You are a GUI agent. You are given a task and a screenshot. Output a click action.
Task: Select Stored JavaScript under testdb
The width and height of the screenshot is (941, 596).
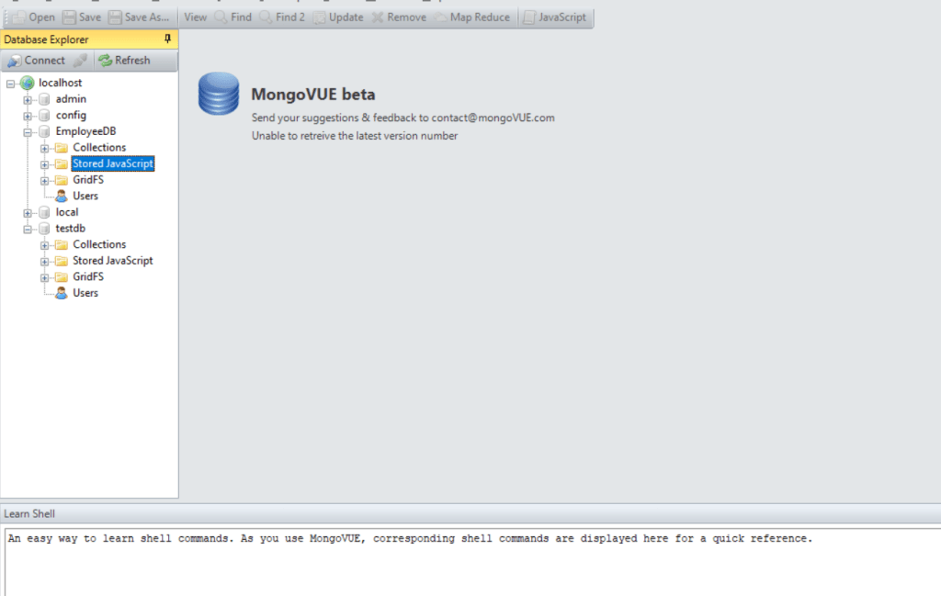pyautogui.click(x=112, y=261)
